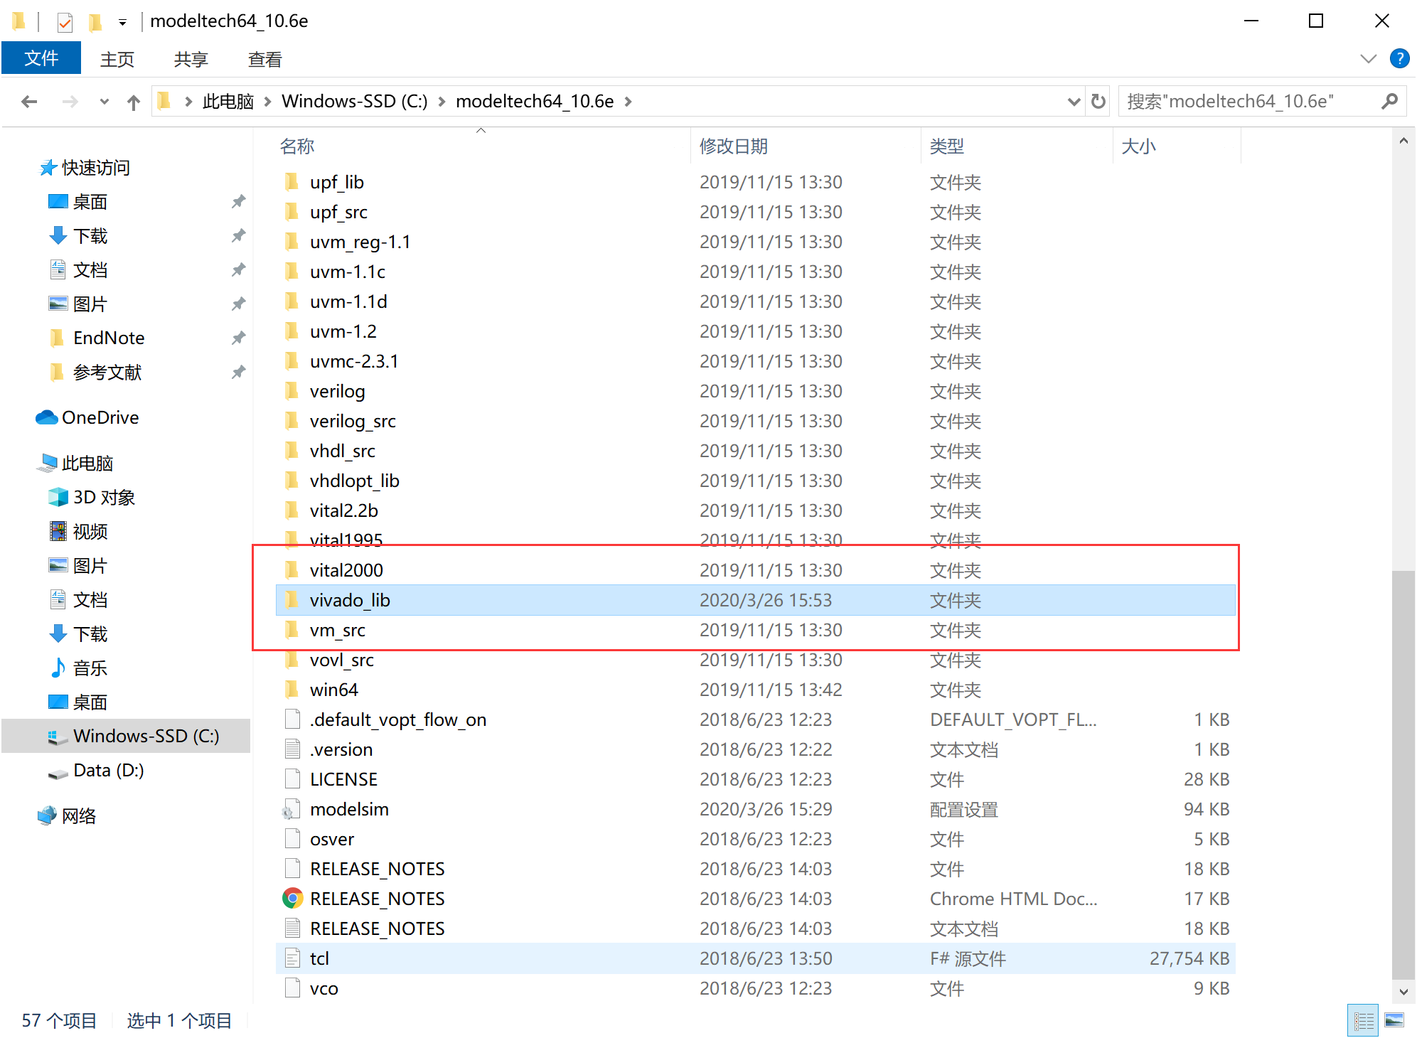Image resolution: width=1417 pixels, height=1038 pixels.
Task: Open the new folder icon in quick access toolbar
Action: point(95,21)
